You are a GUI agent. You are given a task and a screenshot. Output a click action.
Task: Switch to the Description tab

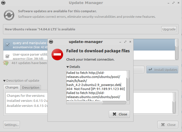pyautogui.click(x=31, y=87)
